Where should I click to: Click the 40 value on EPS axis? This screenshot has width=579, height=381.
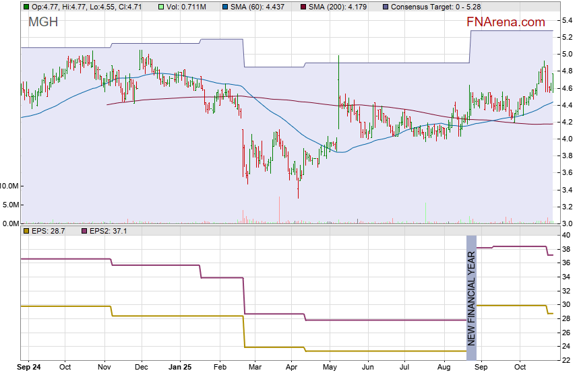click(x=566, y=236)
